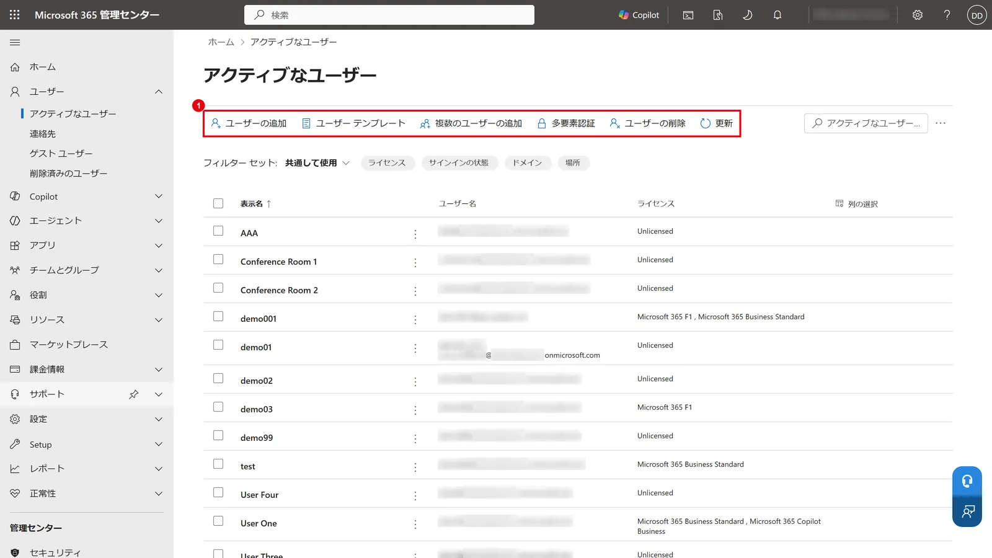Click 更新 to refresh the list

click(x=717, y=123)
